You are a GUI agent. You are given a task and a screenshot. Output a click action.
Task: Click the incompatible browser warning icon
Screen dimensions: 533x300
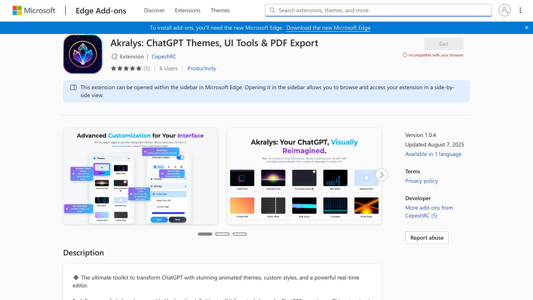[x=405, y=55]
